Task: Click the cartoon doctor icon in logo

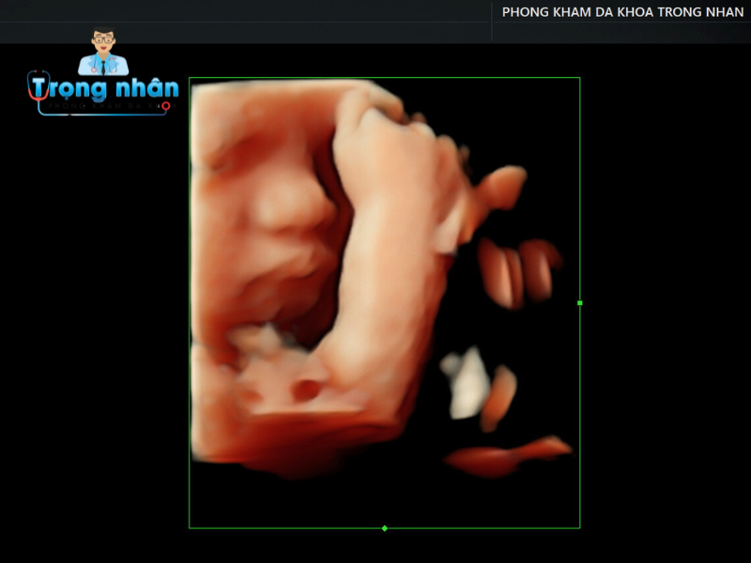Action: pyautogui.click(x=102, y=53)
